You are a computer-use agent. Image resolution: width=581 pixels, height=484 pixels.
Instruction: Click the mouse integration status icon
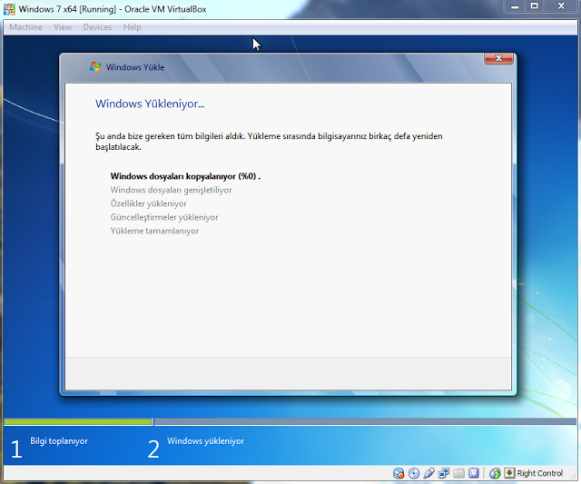pyautogui.click(x=495, y=473)
